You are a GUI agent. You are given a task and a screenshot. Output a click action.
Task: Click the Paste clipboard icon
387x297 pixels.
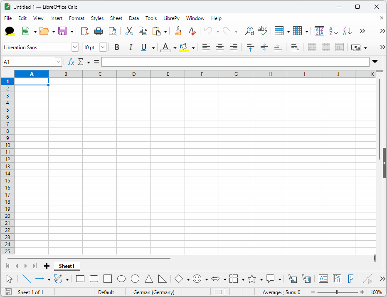tap(156, 31)
